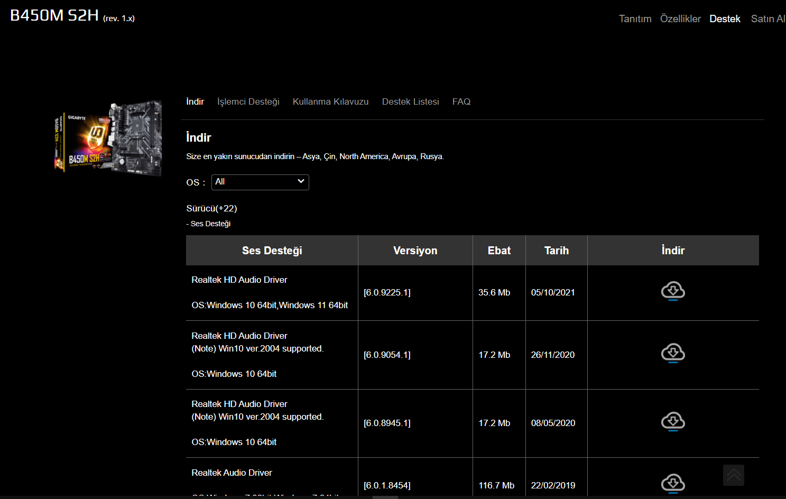Switch to the Destek Listesi tab
Viewport: 786px width, 499px height.
411,101
